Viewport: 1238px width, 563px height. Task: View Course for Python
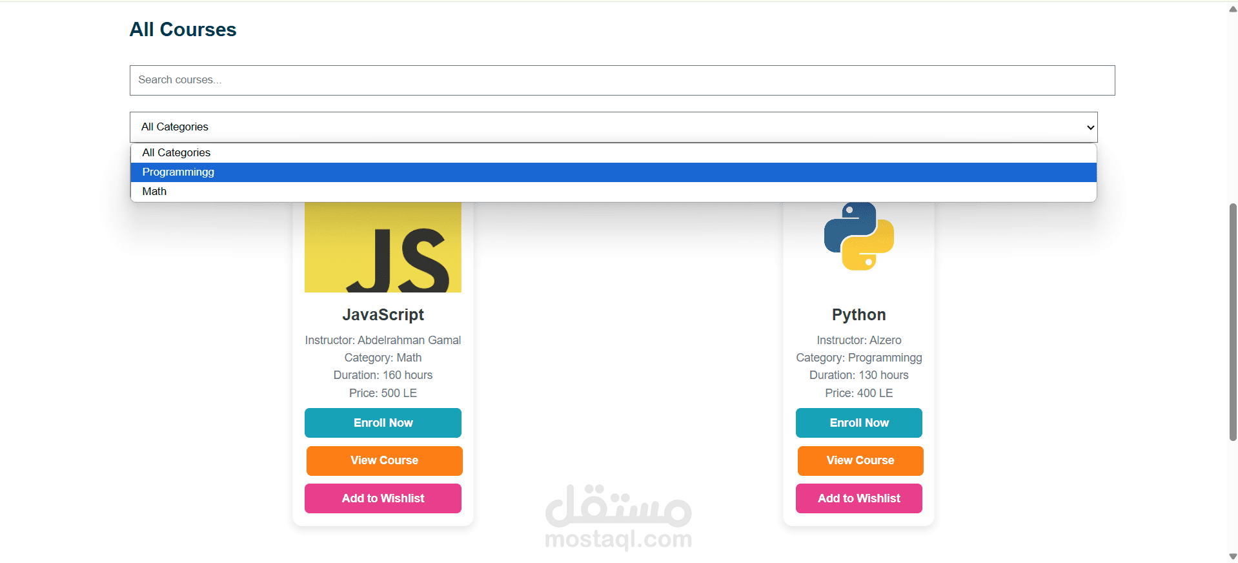pos(860,460)
